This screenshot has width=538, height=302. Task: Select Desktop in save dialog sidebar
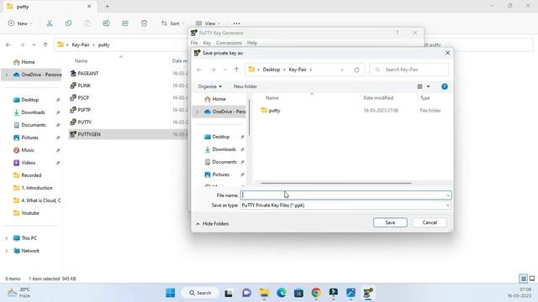(x=220, y=137)
